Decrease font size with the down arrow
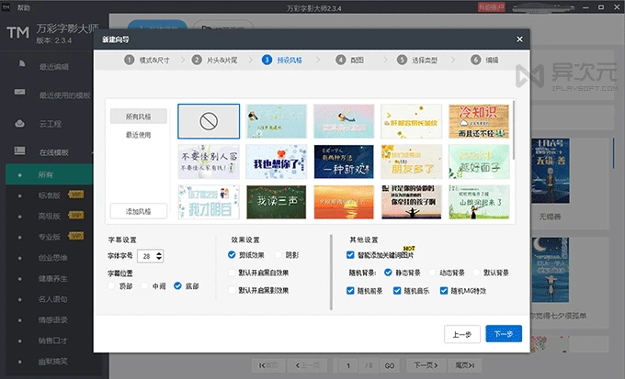This screenshot has height=379, width=625. 159,259
